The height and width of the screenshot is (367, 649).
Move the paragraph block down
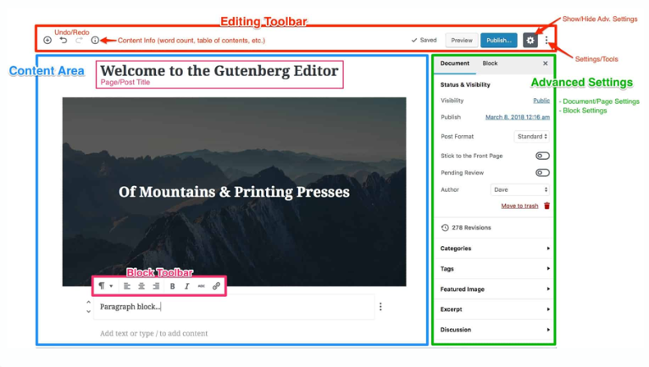pyautogui.click(x=88, y=312)
